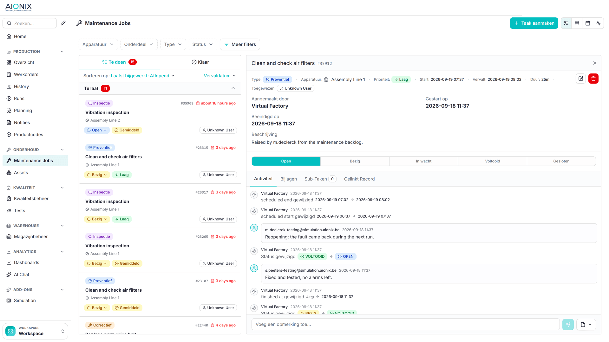Click the edit pencil icon beside search
609x342 pixels.
click(x=63, y=23)
